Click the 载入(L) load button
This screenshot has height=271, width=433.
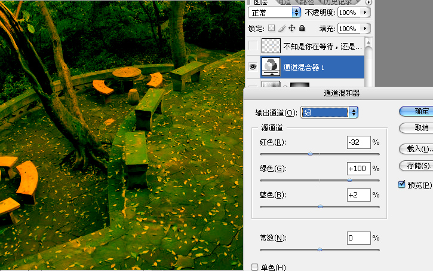pos(417,149)
